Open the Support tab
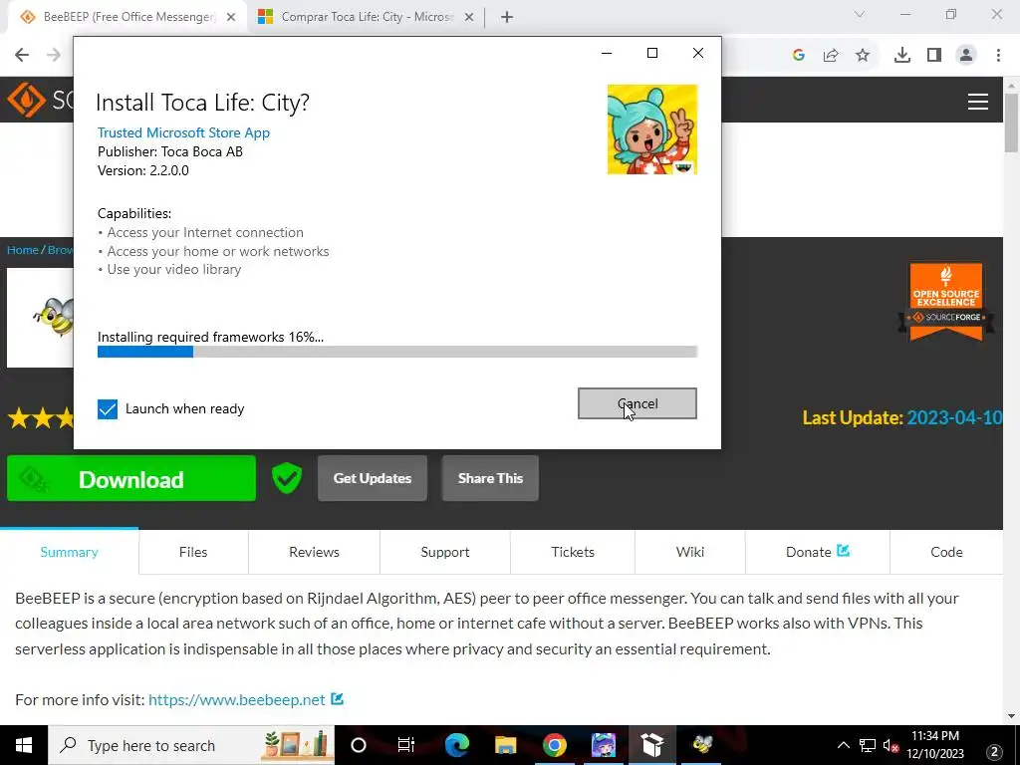The width and height of the screenshot is (1020, 765). (445, 552)
